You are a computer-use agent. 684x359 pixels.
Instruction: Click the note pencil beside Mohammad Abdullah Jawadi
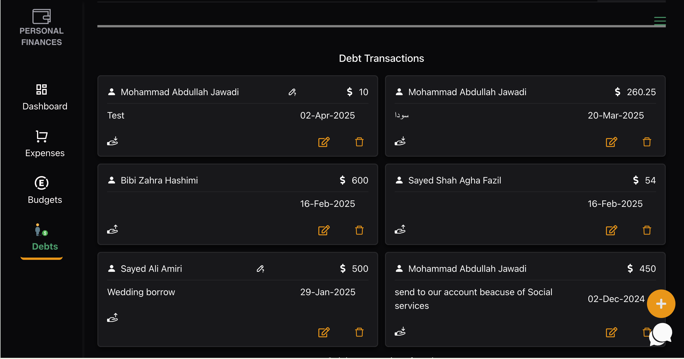pyautogui.click(x=293, y=92)
